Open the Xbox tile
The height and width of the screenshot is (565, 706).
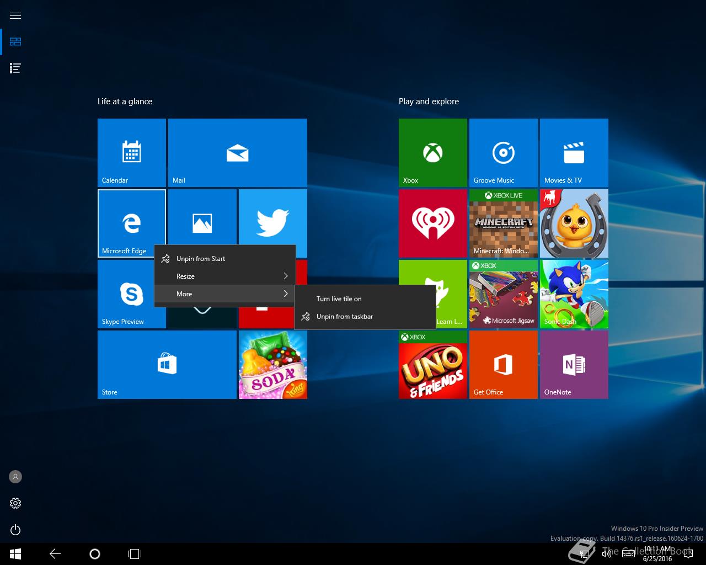[433, 153]
